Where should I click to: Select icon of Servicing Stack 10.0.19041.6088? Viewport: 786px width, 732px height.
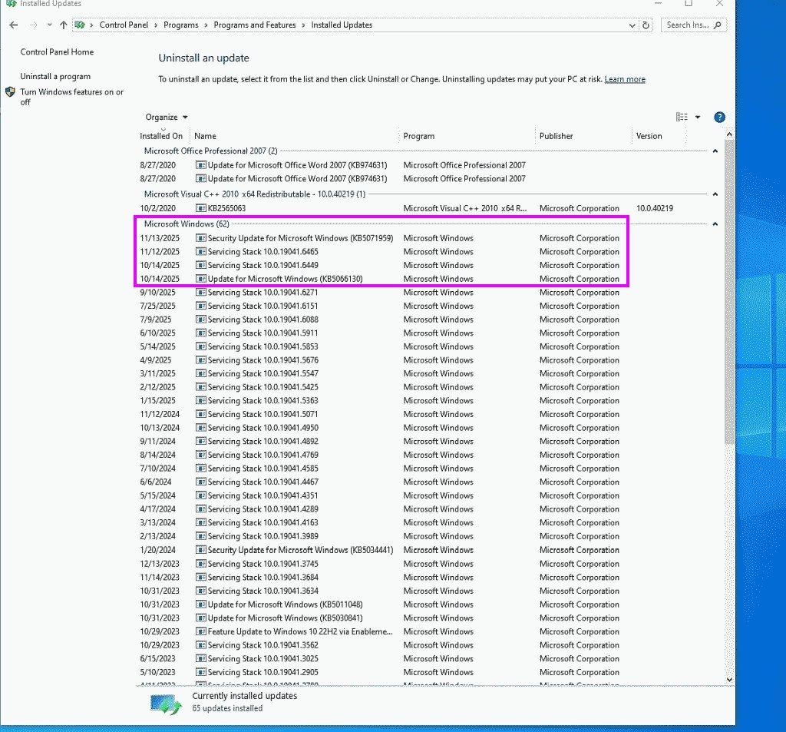[x=201, y=320]
